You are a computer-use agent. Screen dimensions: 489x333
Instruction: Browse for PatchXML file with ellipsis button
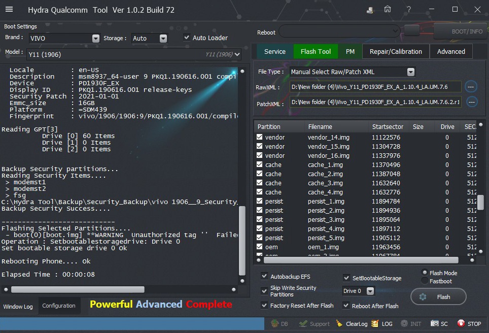click(x=472, y=102)
